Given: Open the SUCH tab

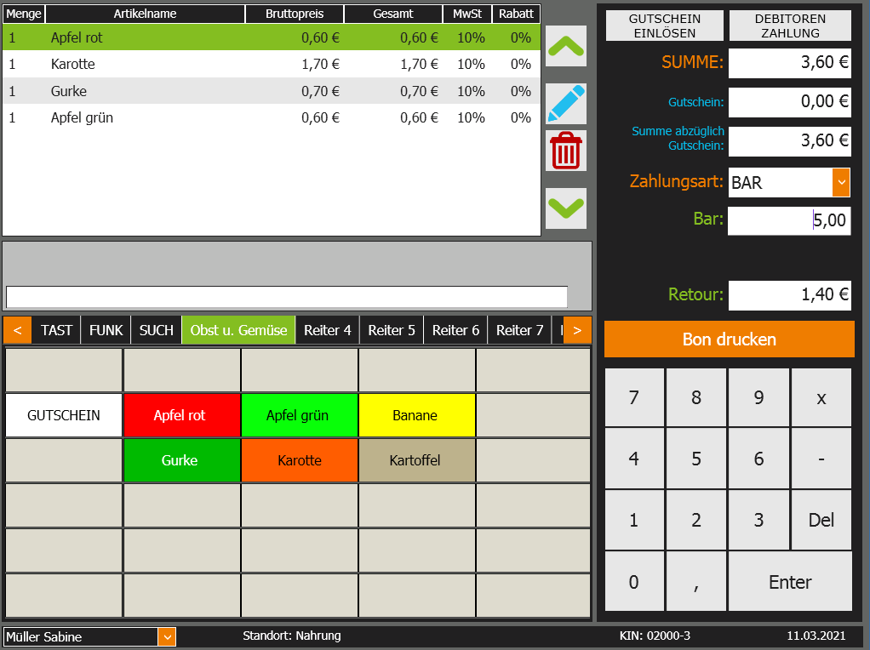Looking at the screenshot, I should coord(156,330).
